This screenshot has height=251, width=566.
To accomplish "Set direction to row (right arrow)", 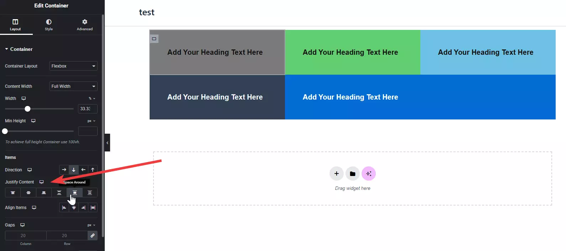I will point(64,170).
